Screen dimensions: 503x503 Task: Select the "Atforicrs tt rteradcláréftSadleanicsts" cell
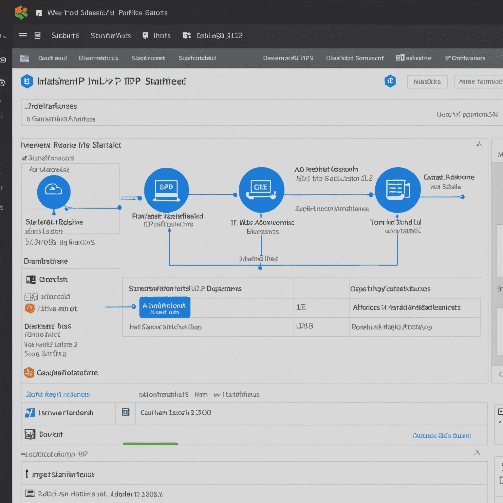407,307
